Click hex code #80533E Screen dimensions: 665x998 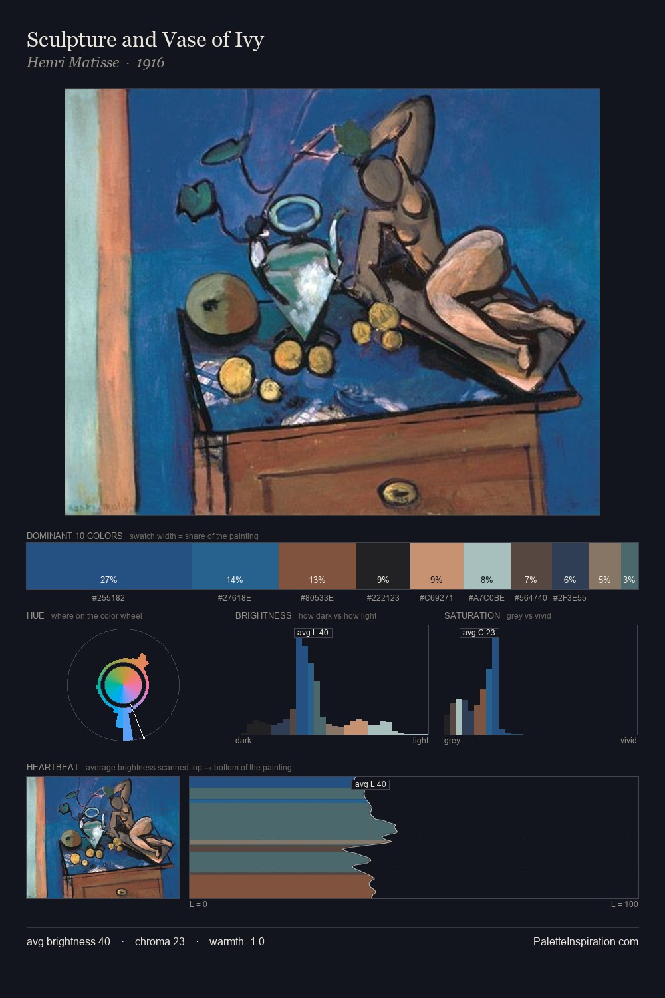click(x=317, y=598)
